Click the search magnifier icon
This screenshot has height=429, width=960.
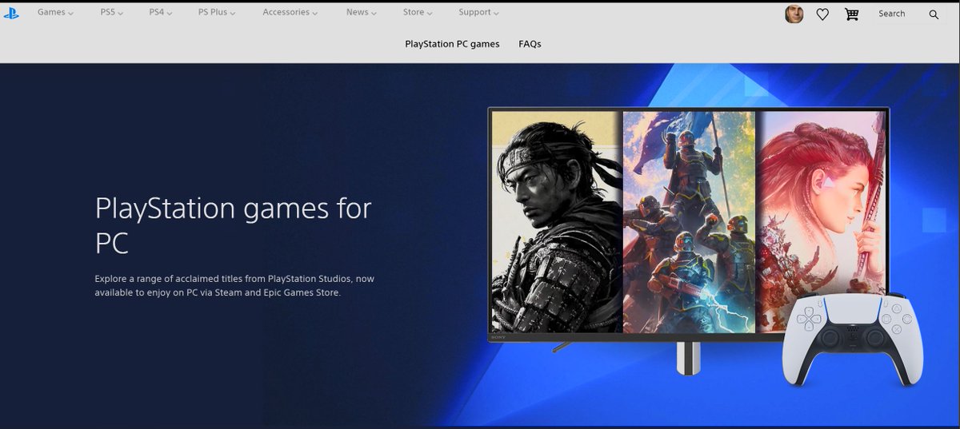click(934, 14)
